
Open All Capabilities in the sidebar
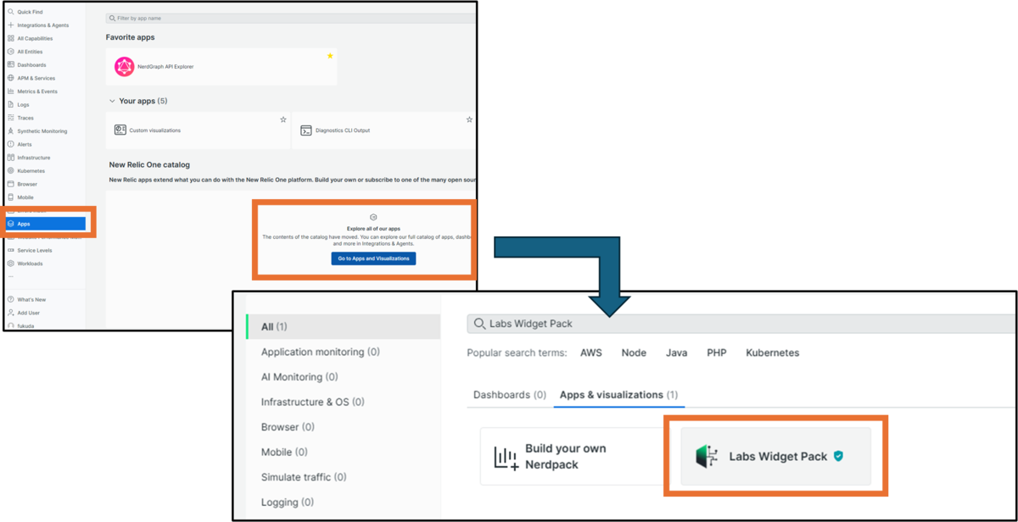[x=35, y=38]
